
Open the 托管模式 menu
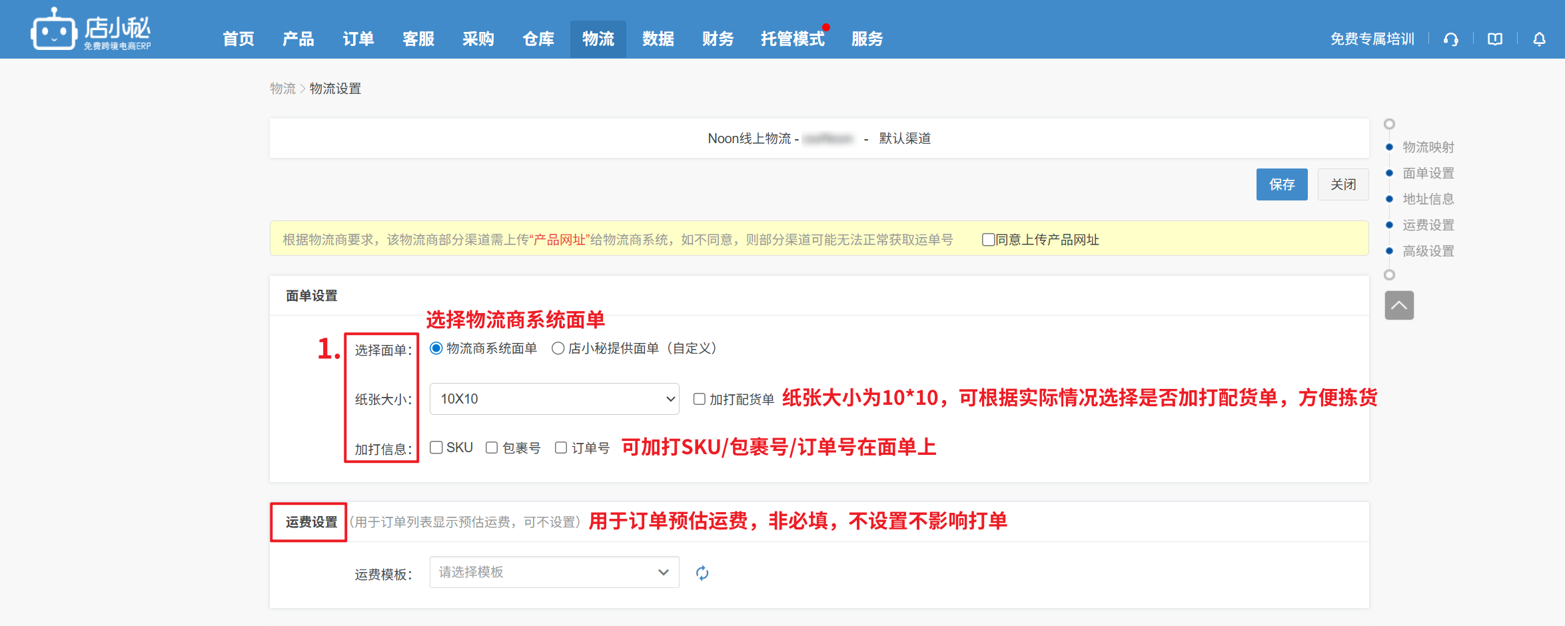792,39
